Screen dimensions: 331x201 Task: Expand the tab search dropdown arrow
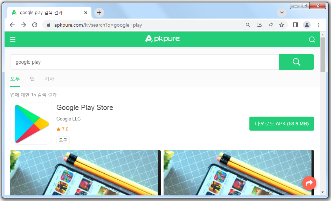(282, 13)
